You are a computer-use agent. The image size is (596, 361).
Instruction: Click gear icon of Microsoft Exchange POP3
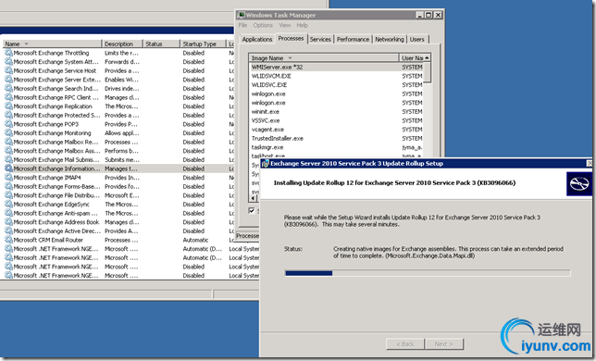(x=8, y=124)
